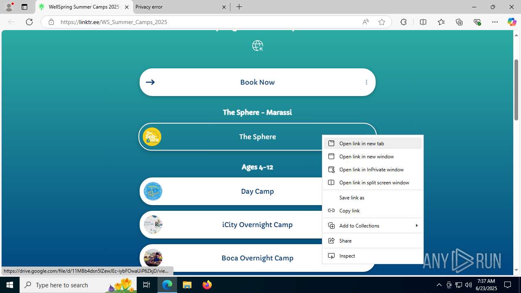Click the browser Refresh button
The image size is (521, 293).
29,22
